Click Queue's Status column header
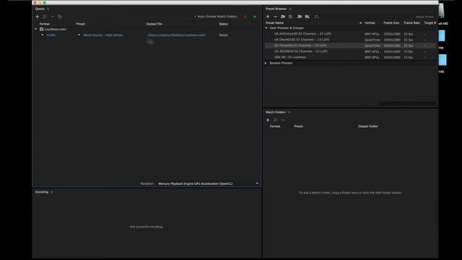This screenshot has width=462, height=260. pos(223,24)
